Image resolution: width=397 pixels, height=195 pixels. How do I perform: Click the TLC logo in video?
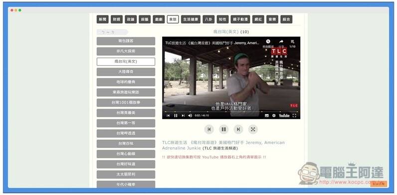pos(279,51)
